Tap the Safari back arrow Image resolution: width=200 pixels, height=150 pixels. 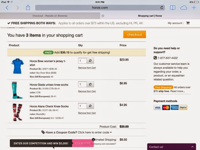7,8
